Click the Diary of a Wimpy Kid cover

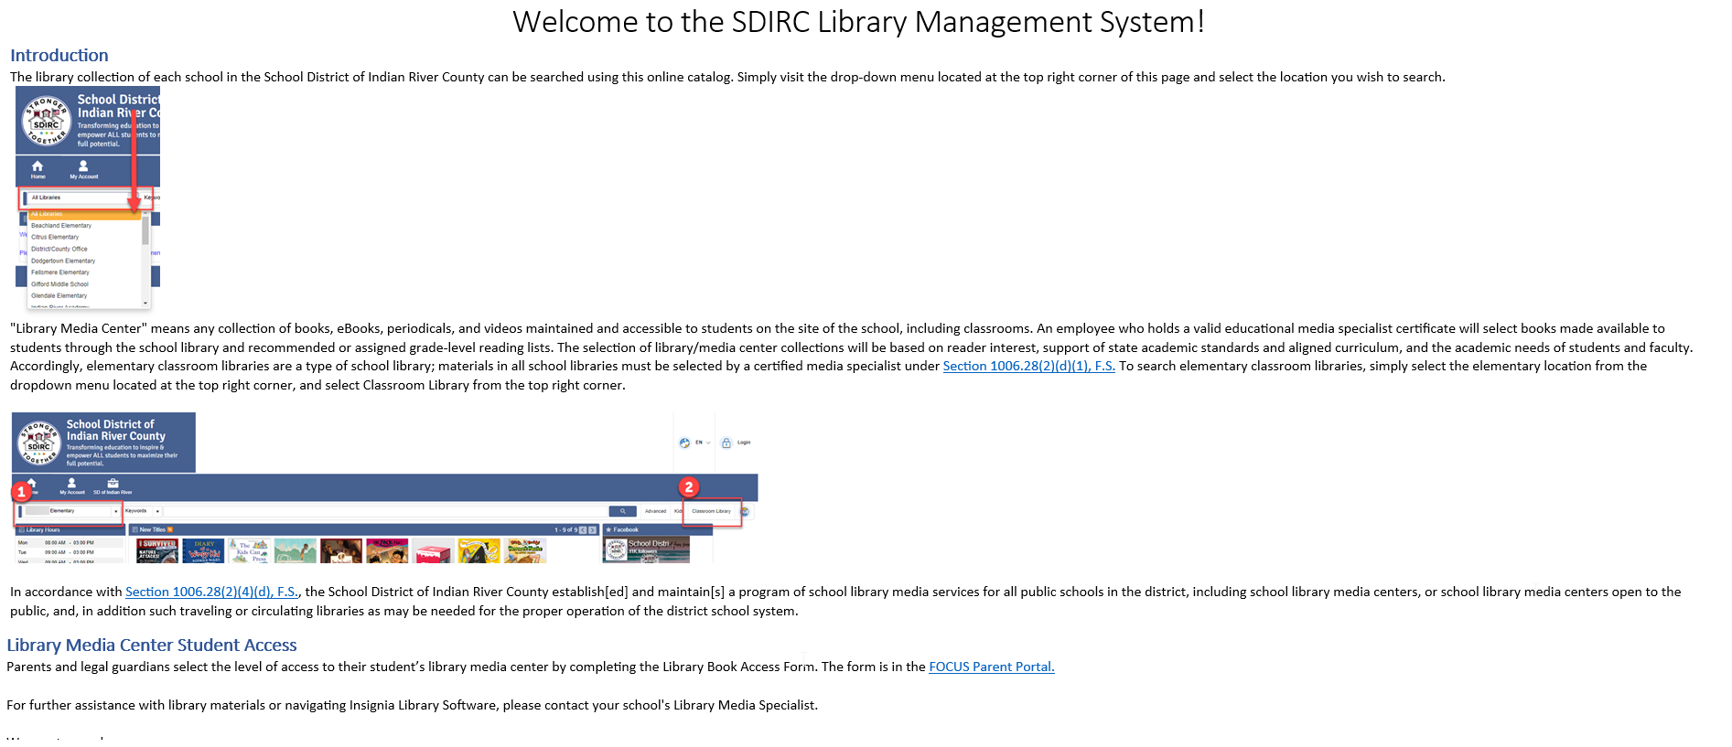click(x=203, y=550)
